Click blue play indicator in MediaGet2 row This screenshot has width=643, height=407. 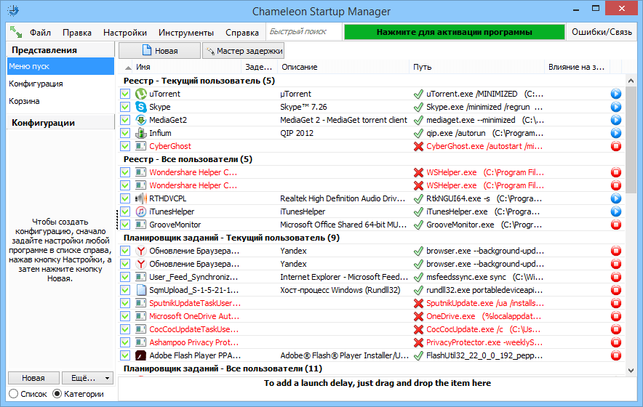point(615,120)
